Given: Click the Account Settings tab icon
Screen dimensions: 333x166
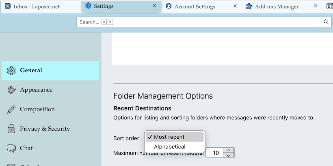Looking at the screenshot, I should tap(169, 6).
